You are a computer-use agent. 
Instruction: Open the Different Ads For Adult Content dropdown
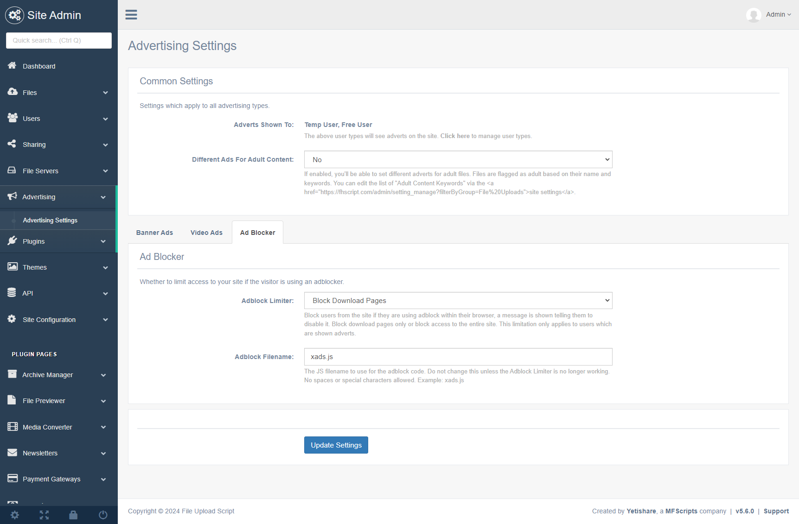458,159
